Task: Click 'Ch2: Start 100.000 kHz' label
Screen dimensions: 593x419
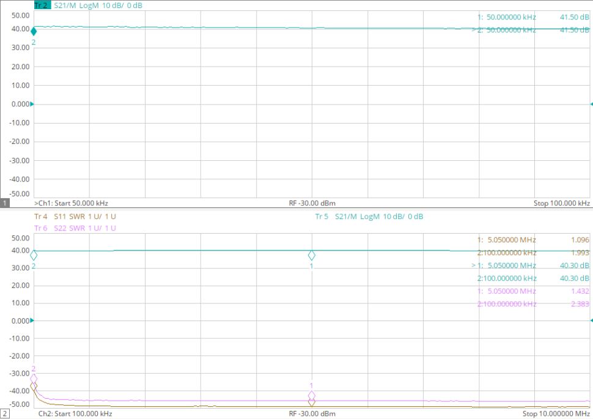Action: (75, 413)
